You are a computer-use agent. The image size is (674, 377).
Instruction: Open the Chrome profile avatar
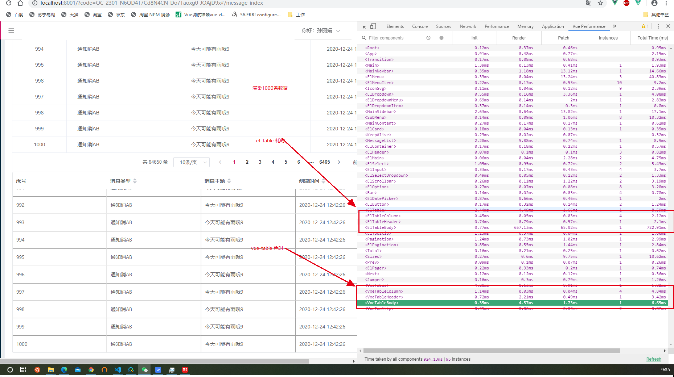(654, 3)
